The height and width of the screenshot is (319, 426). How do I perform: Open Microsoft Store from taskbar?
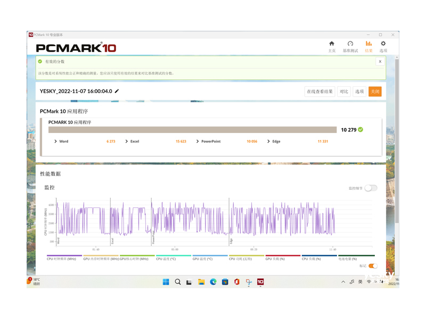(x=225, y=282)
